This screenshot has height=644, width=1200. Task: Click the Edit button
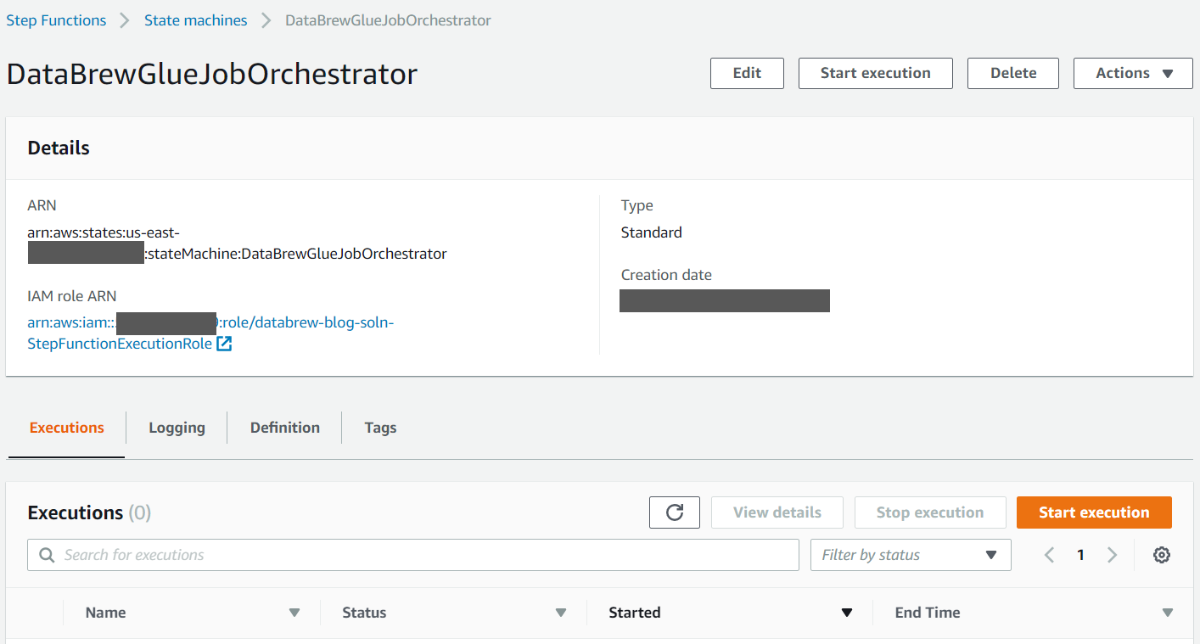point(747,73)
